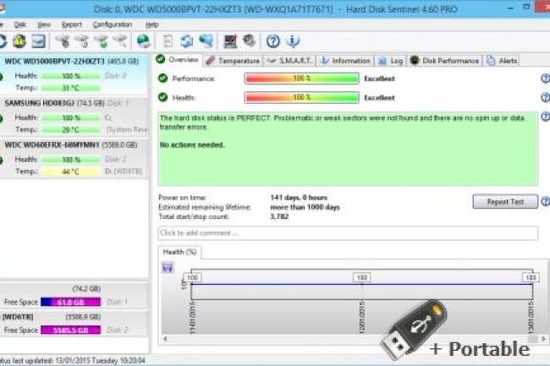Image resolution: width=550 pixels, height=366 pixels.
Task: Click the 'Click to add comment' field
Action: [x=348, y=233]
